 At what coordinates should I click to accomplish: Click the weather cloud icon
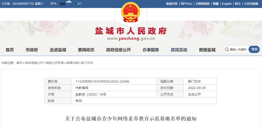point(69,3)
